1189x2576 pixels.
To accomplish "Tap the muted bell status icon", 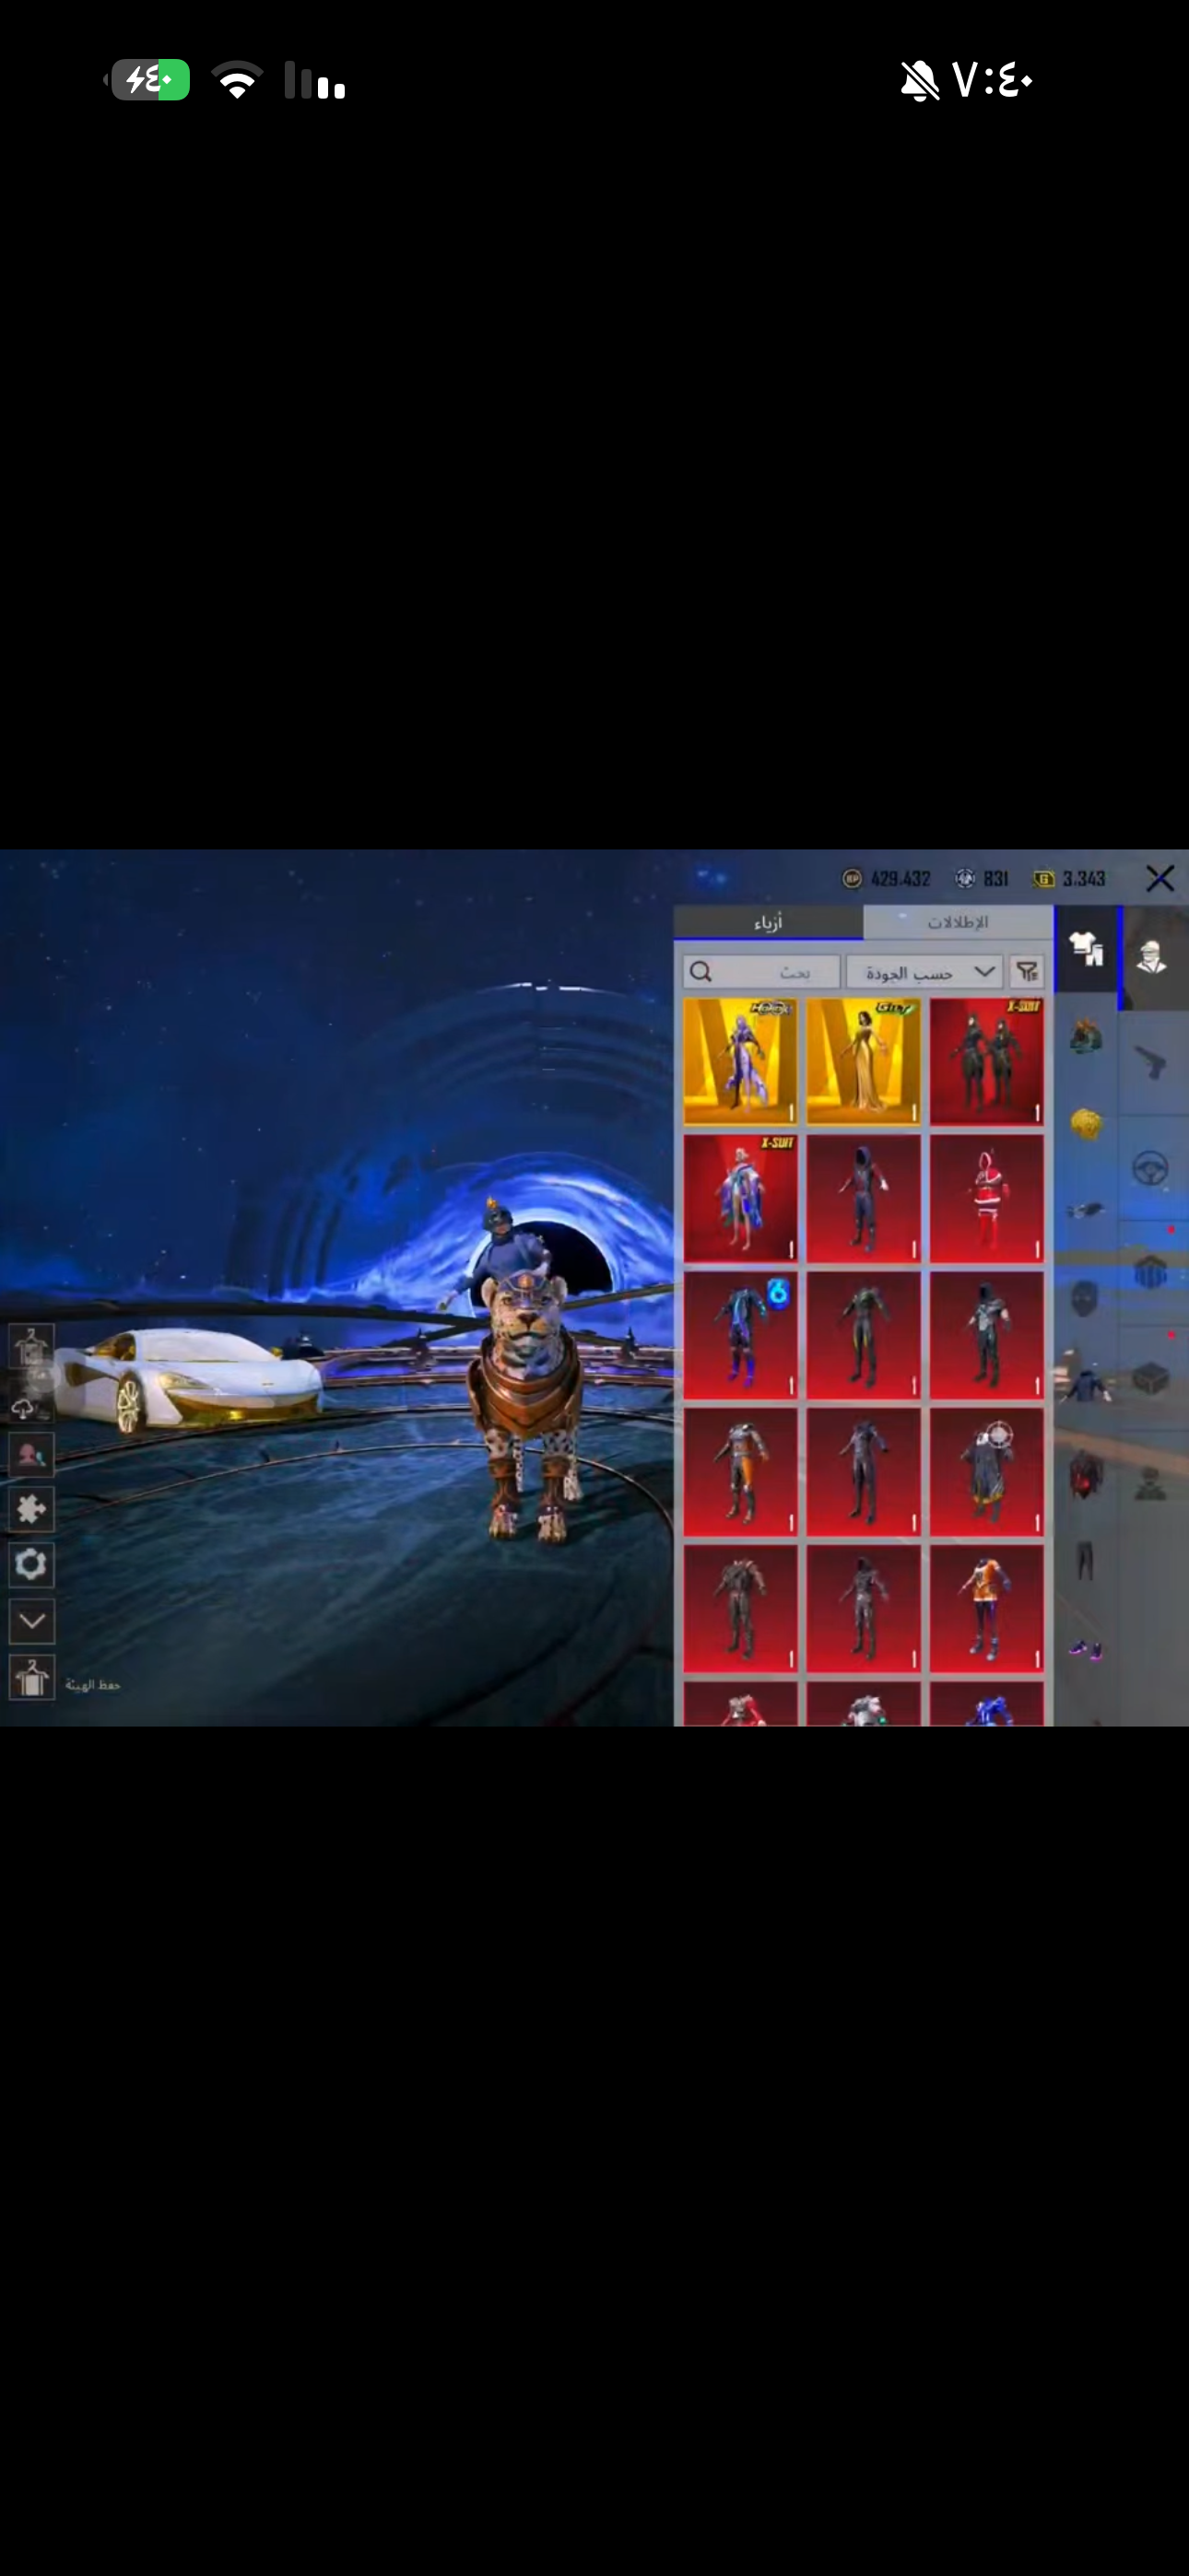I will tap(919, 80).
